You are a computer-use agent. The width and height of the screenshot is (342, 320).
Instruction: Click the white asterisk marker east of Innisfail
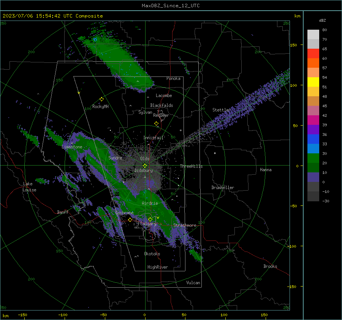(180, 131)
